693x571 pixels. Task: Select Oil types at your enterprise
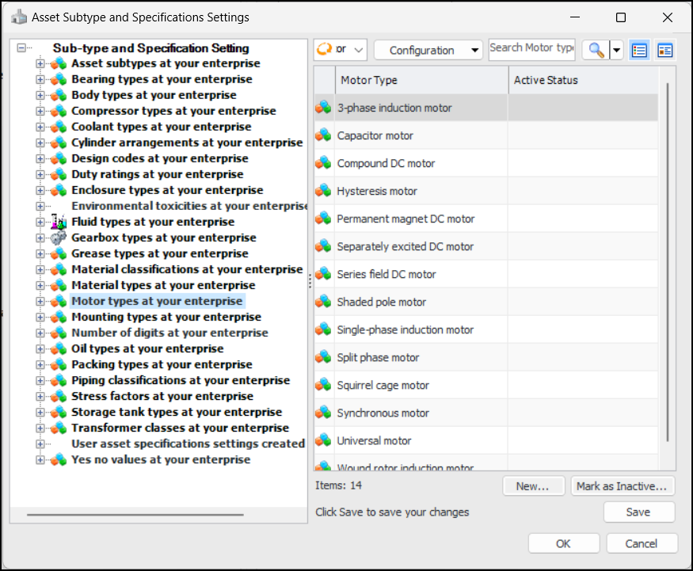pos(147,348)
